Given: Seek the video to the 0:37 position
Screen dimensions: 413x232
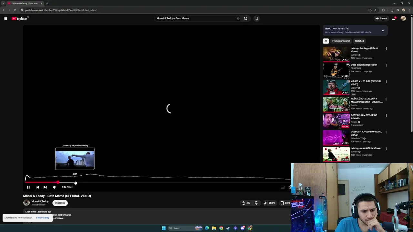Looking at the screenshot, I should (75, 182).
